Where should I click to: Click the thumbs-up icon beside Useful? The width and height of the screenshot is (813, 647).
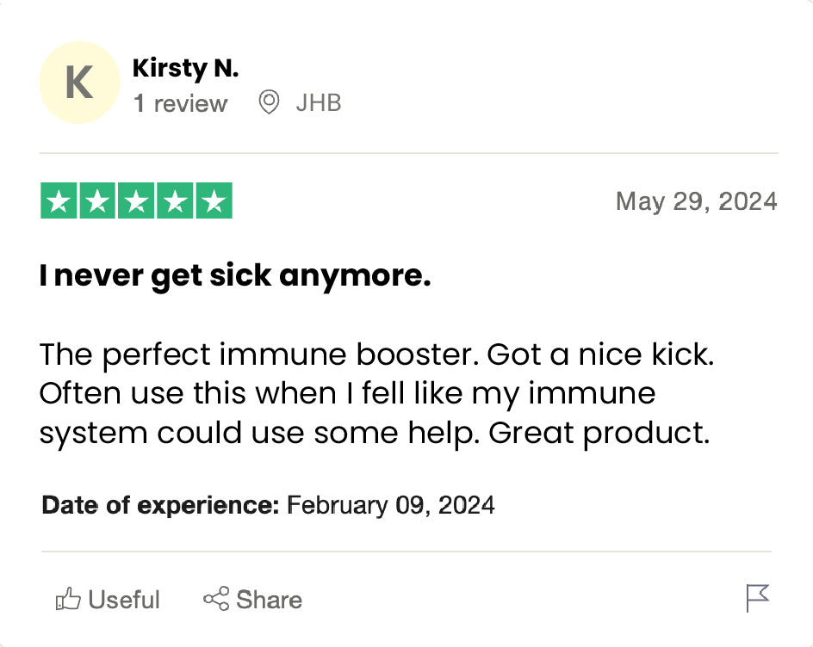click(x=67, y=599)
